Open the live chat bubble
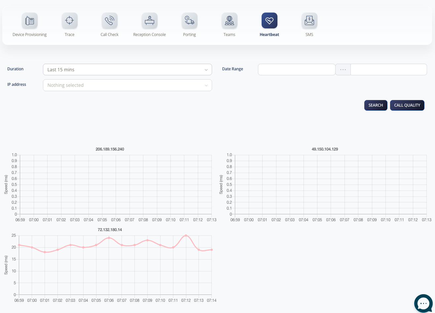Image resolution: width=435 pixels, height=313 pixels. (x=423, y=303)
